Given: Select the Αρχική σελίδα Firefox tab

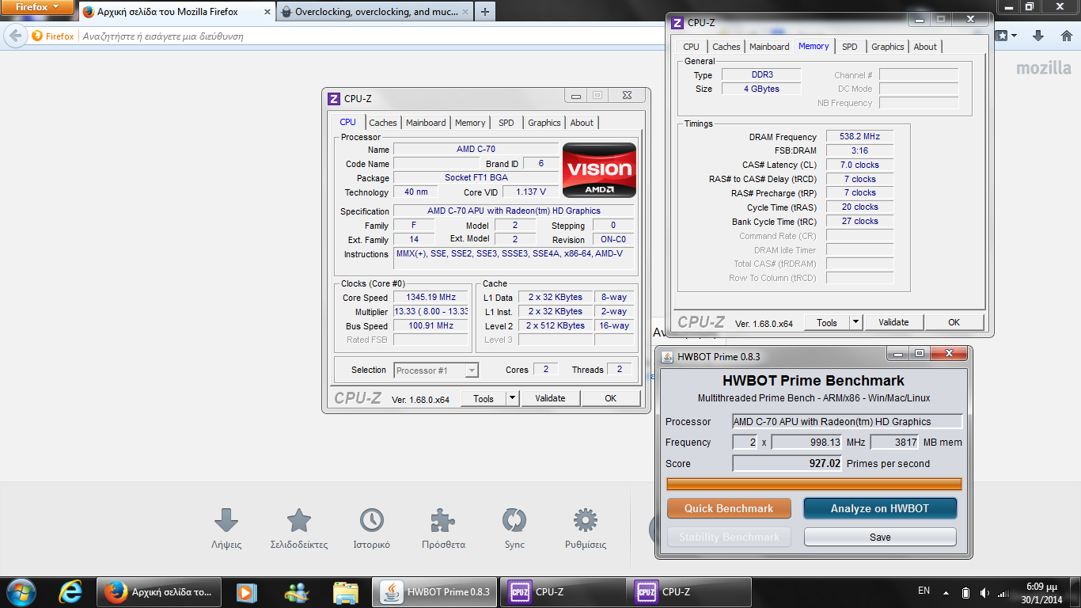Looking at the screenshot, I should tap(176, 12).
